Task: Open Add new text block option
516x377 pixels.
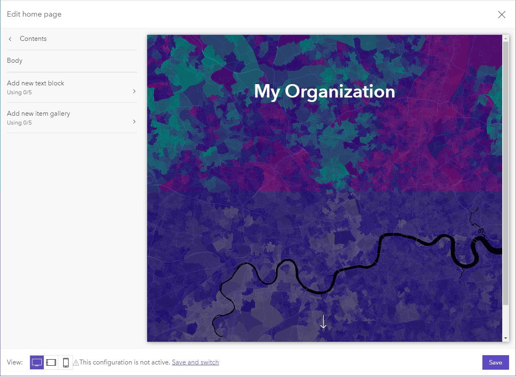Action: [x=36, y=83]
